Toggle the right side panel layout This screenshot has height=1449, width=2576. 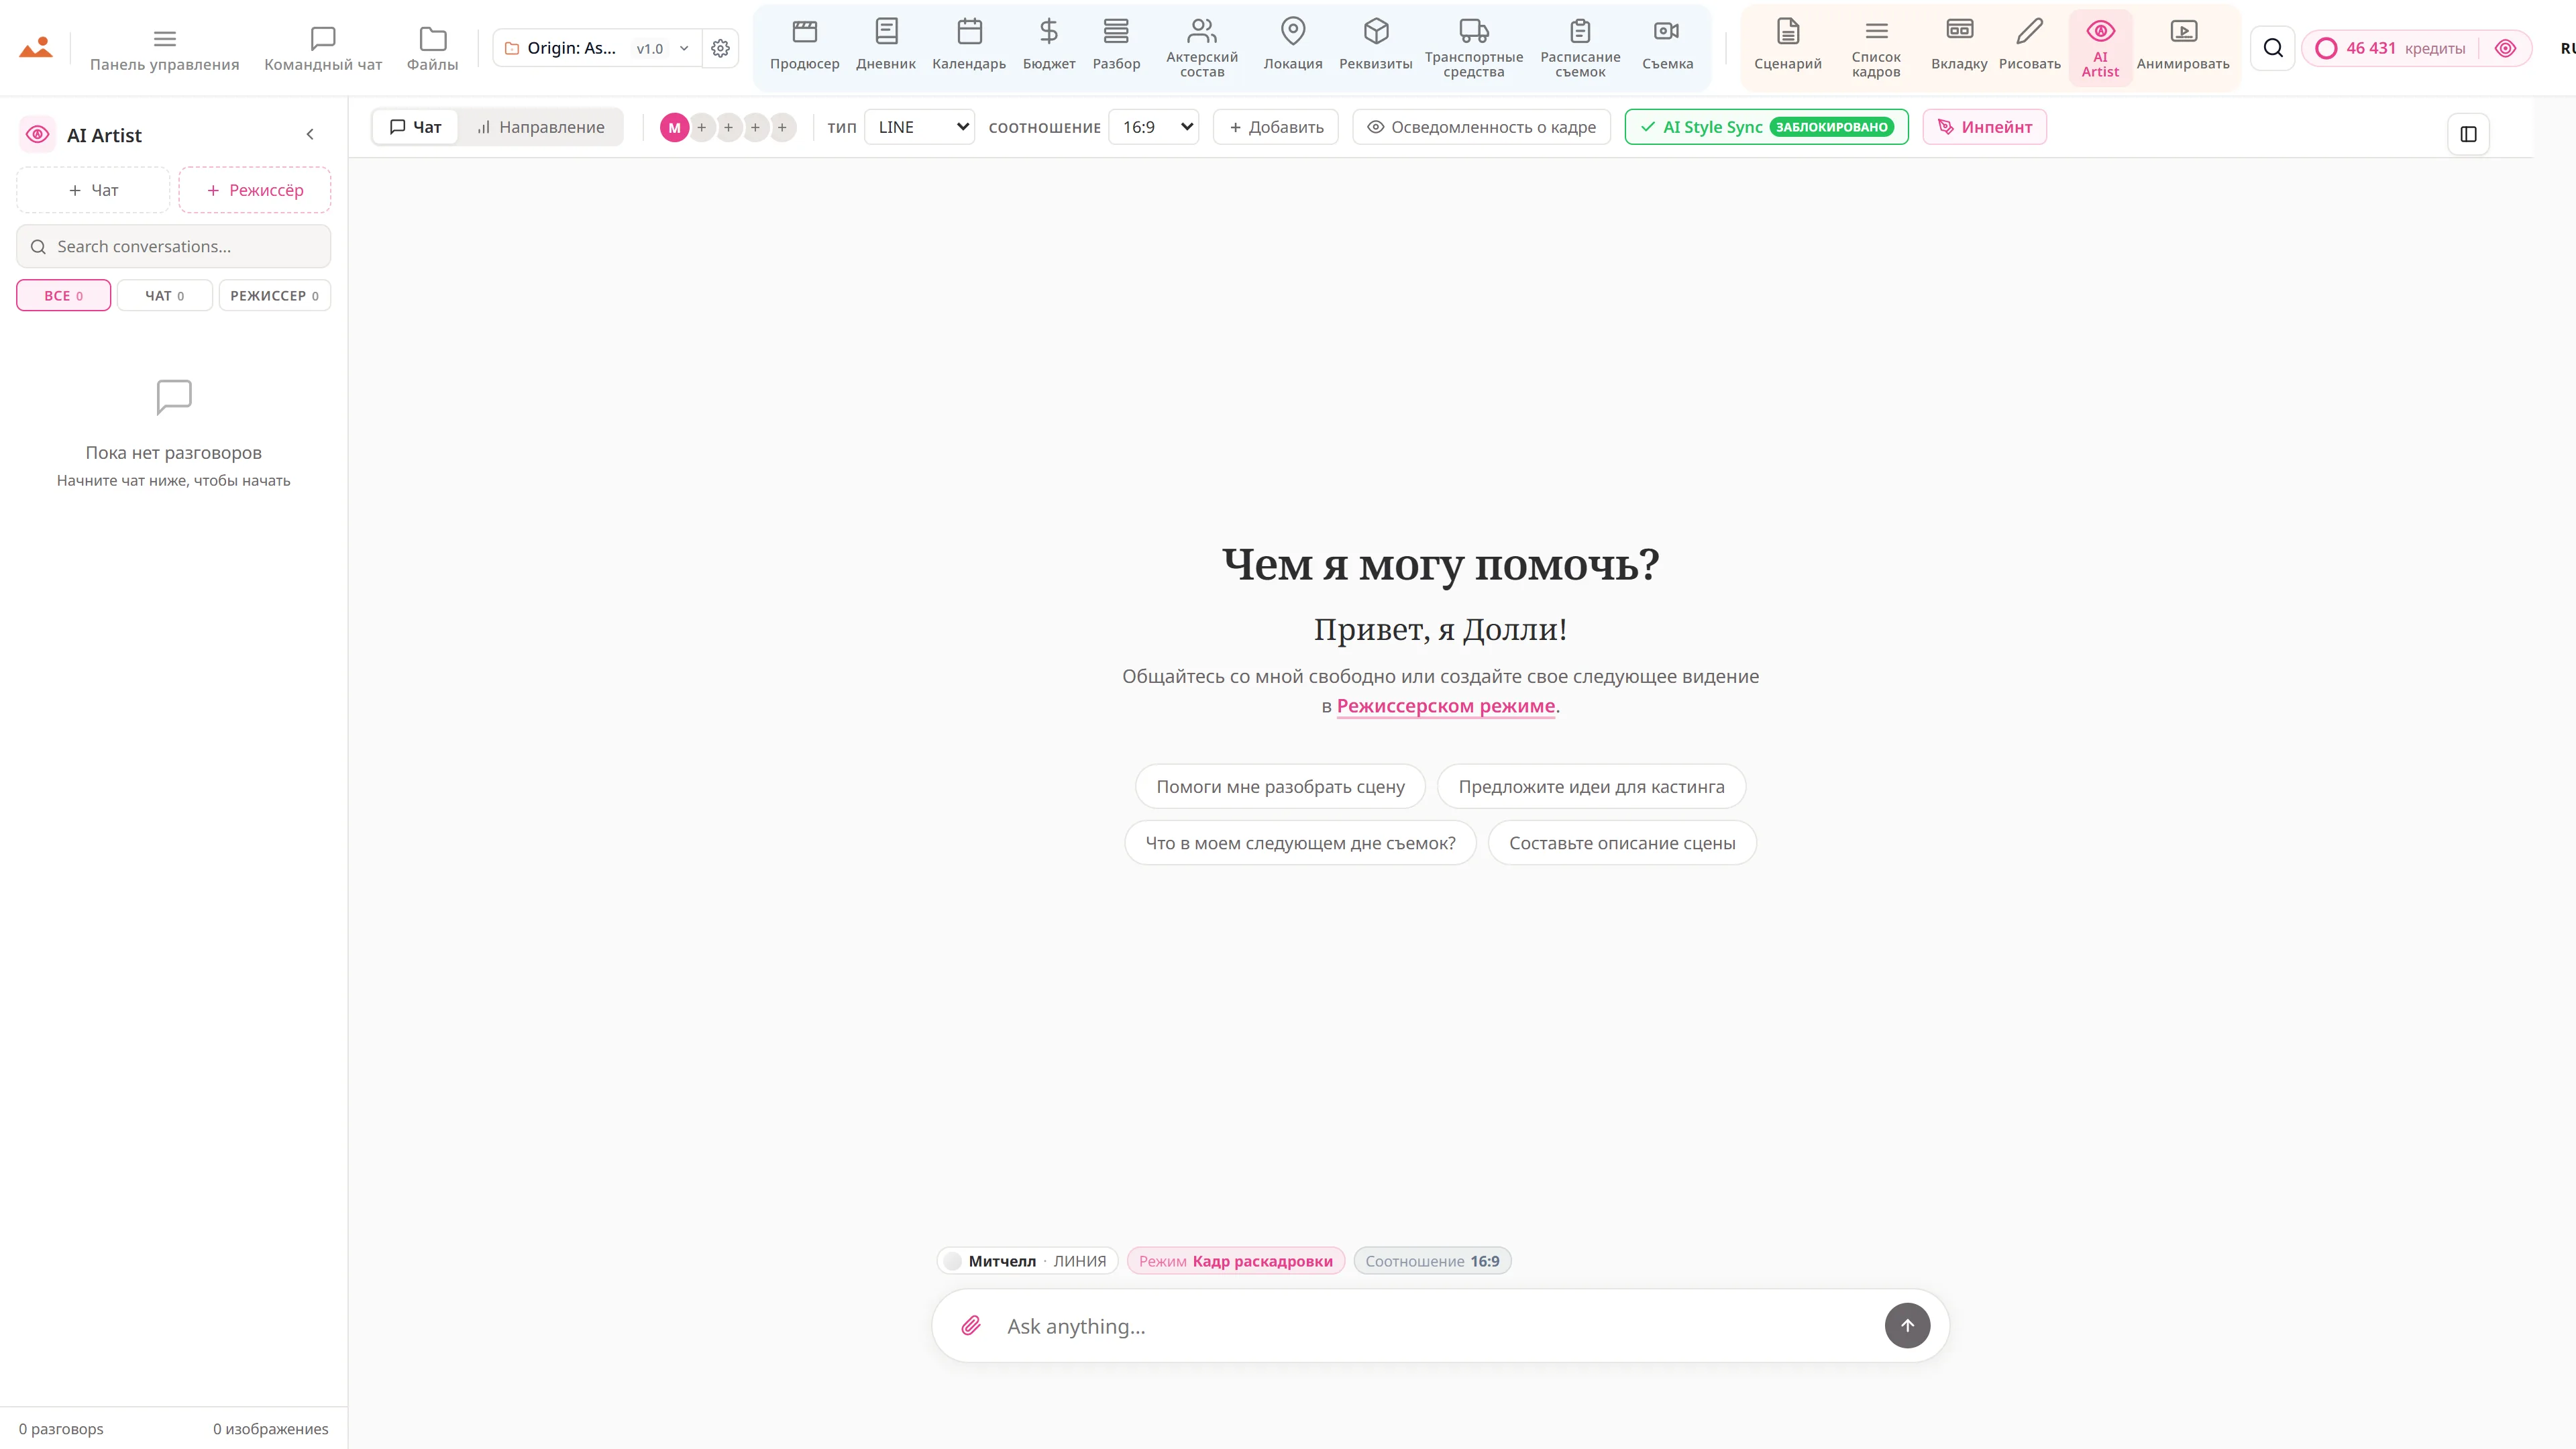[2468, 134]
